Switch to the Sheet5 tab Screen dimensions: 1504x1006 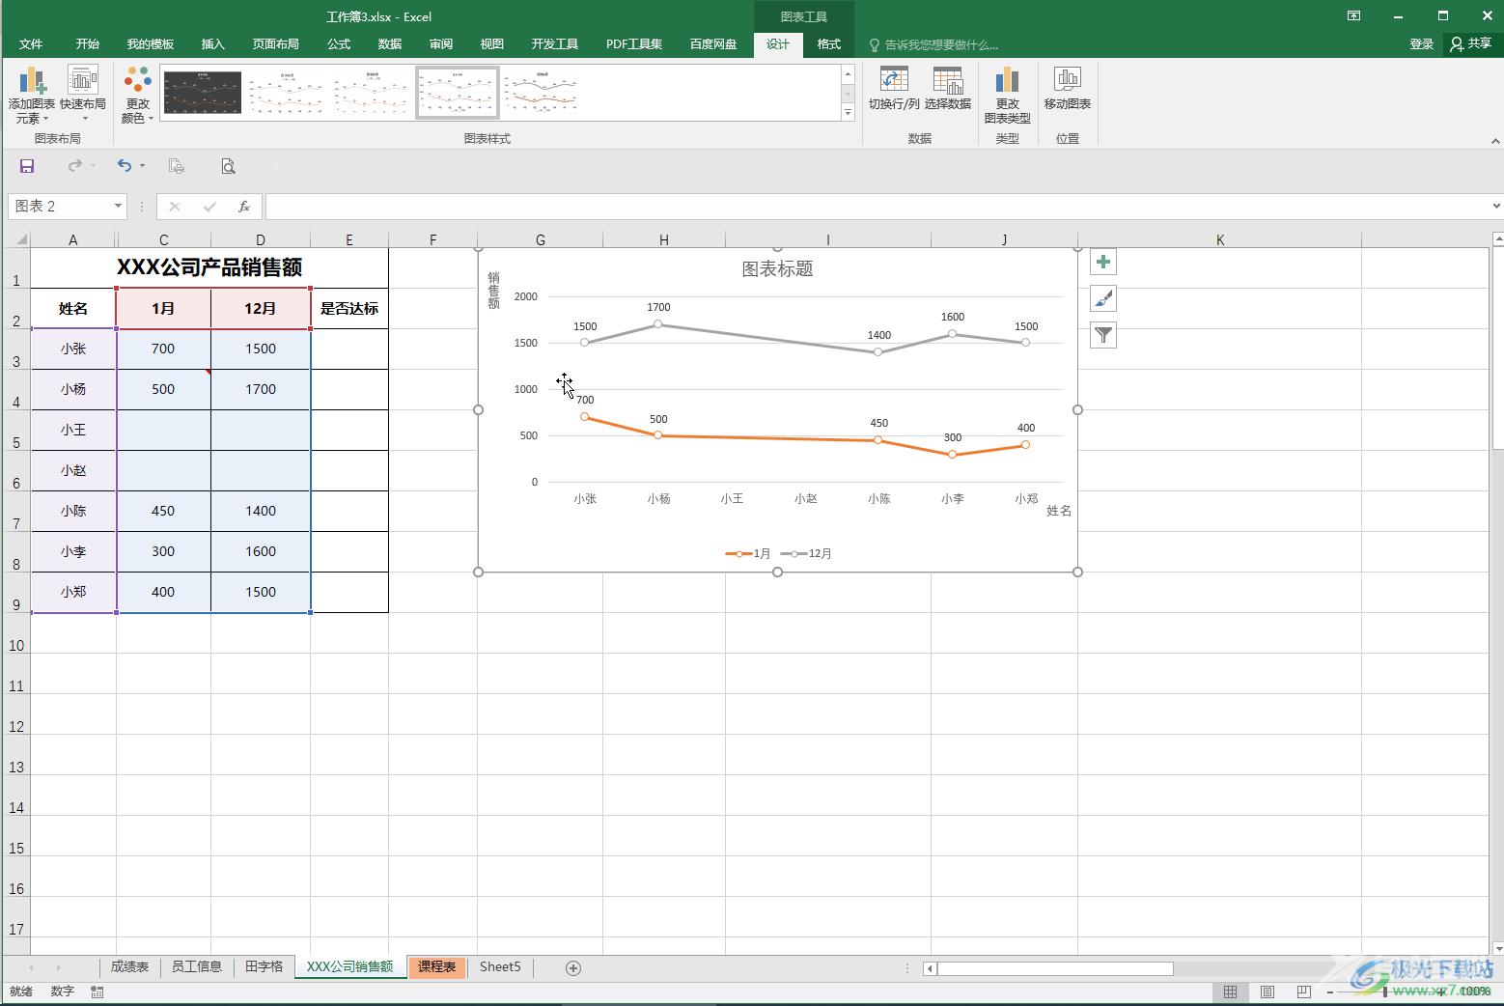tap(500, 966)
